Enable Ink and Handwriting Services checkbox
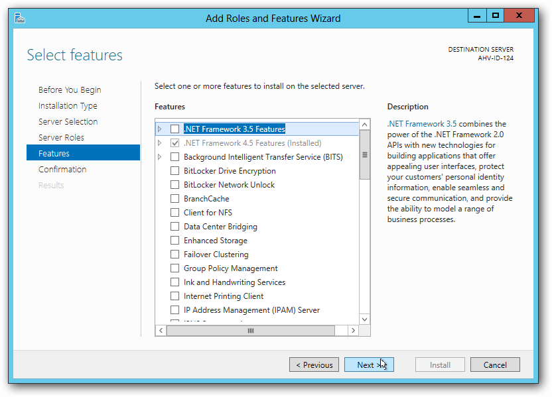 [174, 282]
